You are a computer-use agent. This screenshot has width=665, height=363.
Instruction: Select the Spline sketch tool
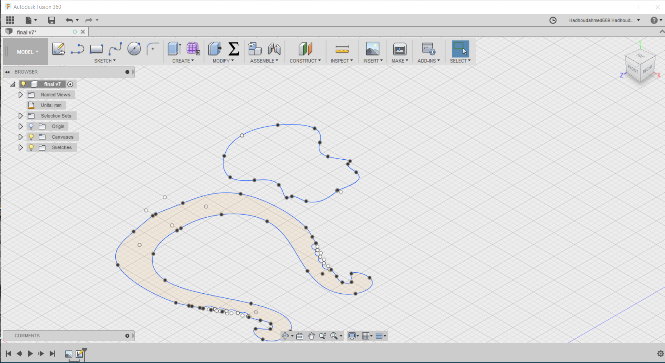(115, 49)
